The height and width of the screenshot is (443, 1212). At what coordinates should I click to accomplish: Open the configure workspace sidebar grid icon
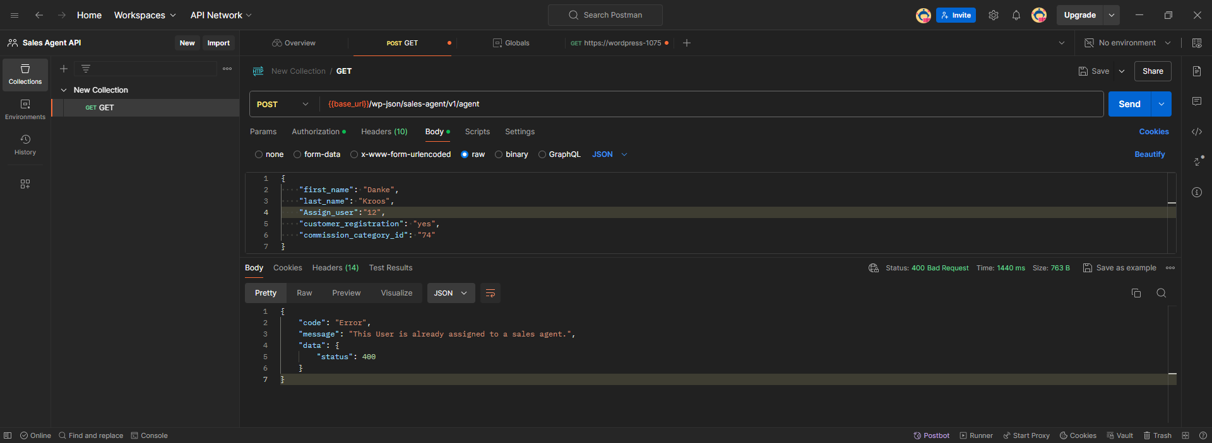25,184
